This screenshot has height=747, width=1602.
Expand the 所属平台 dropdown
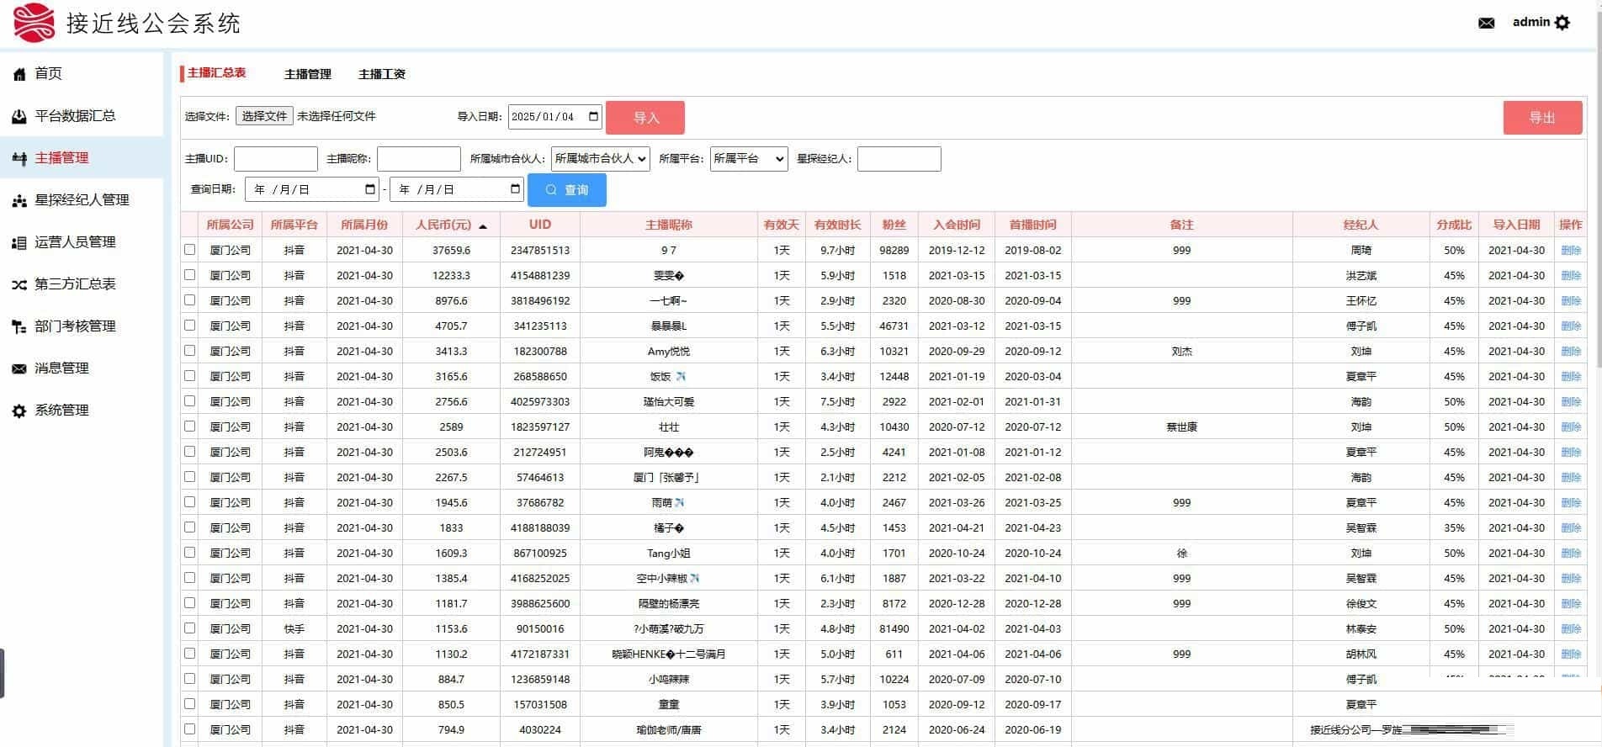[x=749, y=158]
